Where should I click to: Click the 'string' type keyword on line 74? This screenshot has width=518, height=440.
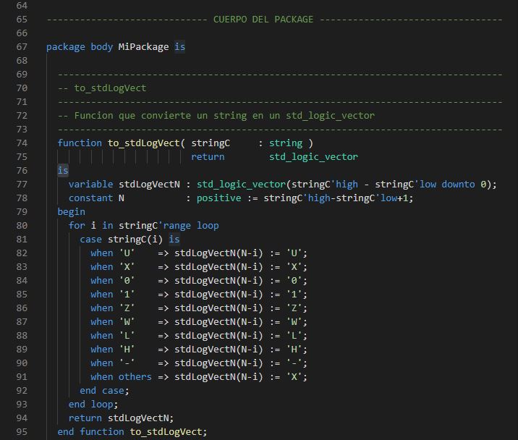[286, 143]
